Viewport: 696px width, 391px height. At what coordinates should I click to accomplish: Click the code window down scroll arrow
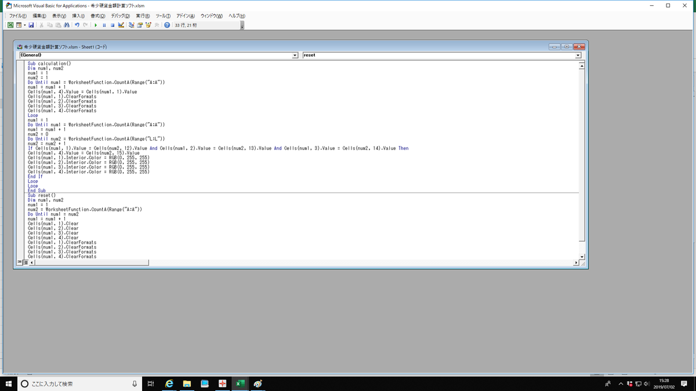(582, 255)
